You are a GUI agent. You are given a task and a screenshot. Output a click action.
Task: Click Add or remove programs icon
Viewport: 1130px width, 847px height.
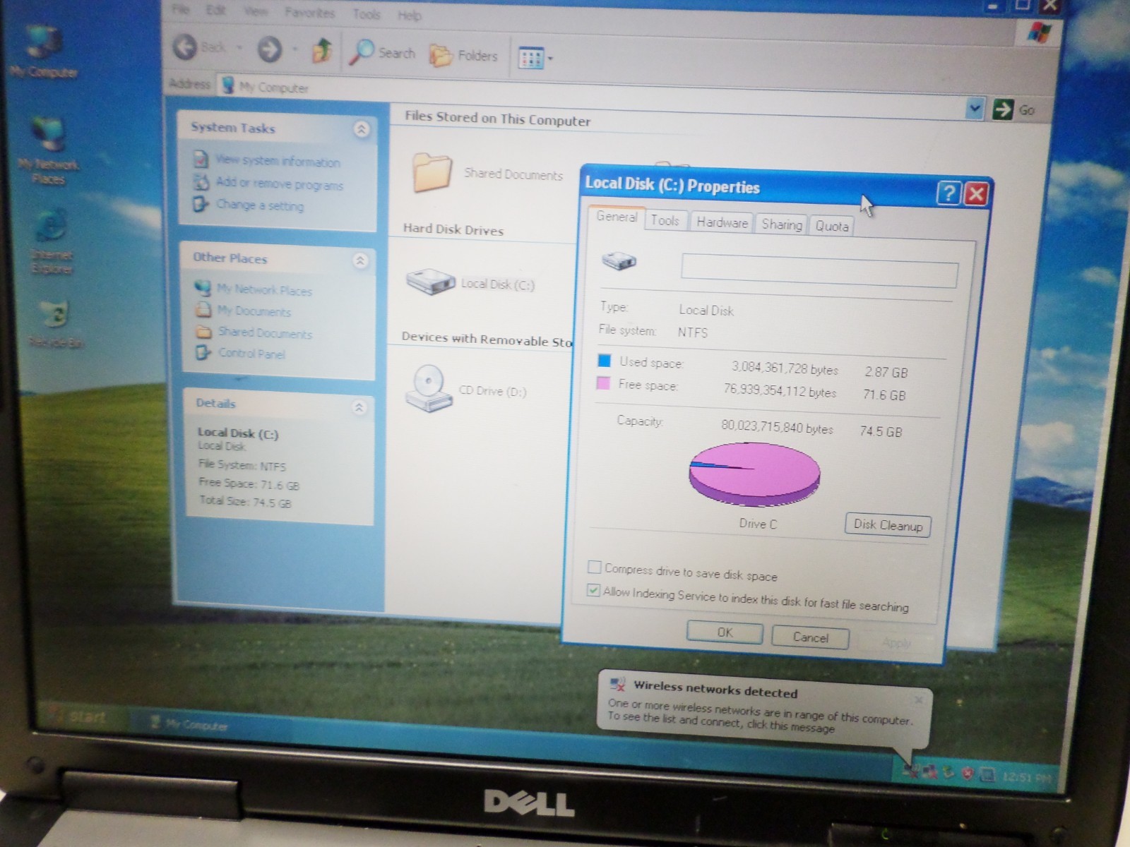201,181
